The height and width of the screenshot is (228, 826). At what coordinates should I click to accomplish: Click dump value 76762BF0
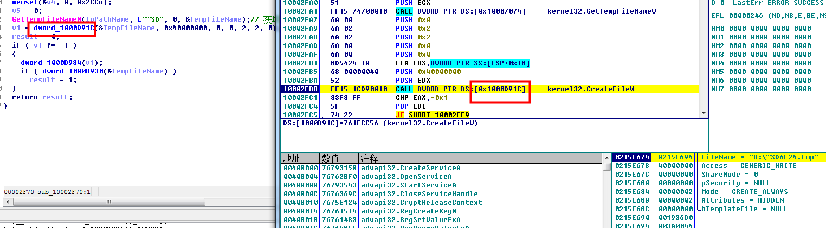coord(339,177)
